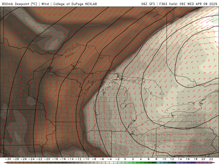Click the 'Wind' label in the header

(x=45, y=4)
